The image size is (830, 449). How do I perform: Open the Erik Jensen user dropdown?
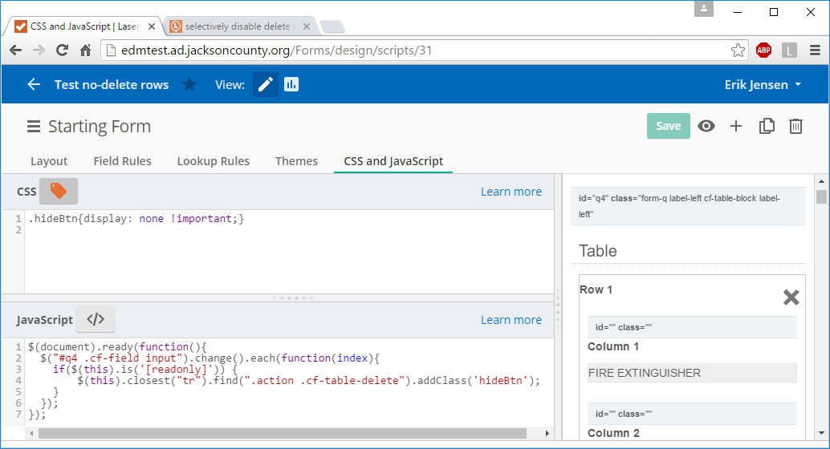point(763,84)
